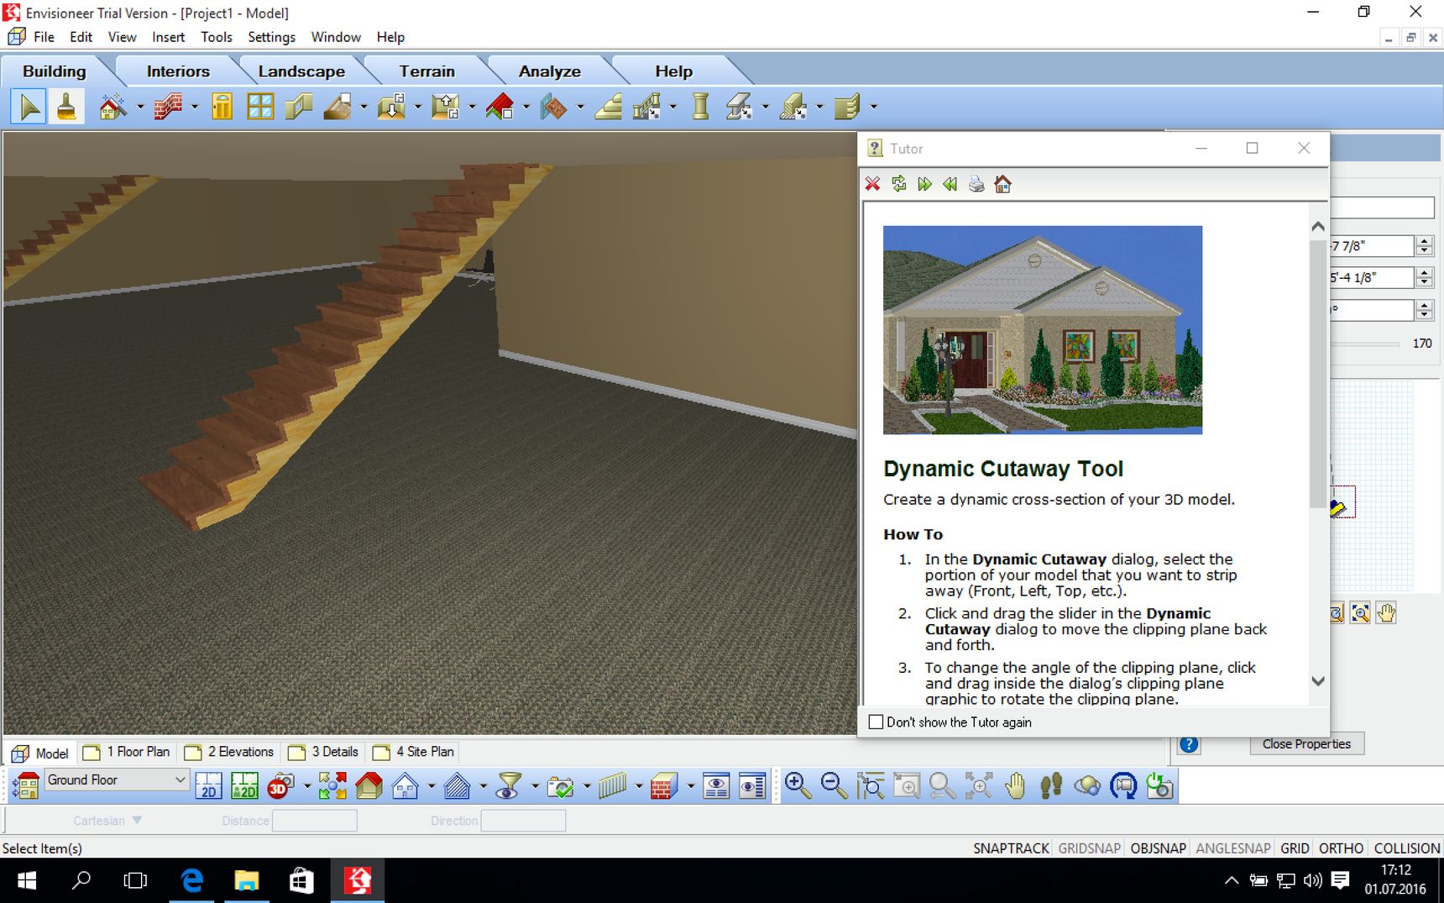Click the house image in Tutor
The image size is (1444, 903).
1043,330
